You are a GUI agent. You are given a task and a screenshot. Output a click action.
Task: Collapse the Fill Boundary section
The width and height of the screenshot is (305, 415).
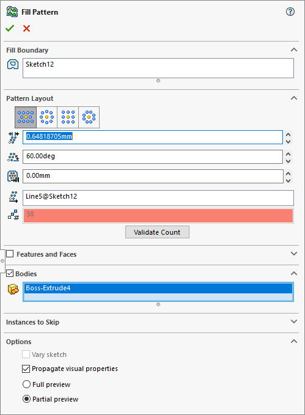click(x=294, y=50)
